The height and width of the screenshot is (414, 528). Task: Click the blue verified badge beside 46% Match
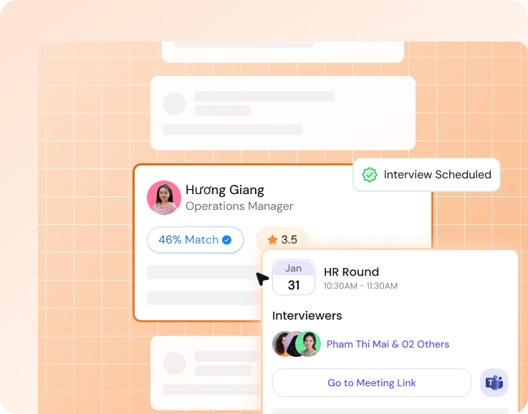[x=227, y=240]
